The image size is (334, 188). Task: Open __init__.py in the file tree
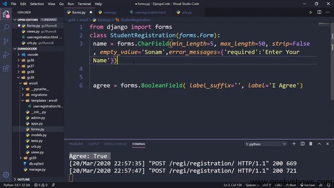[38, 112]
